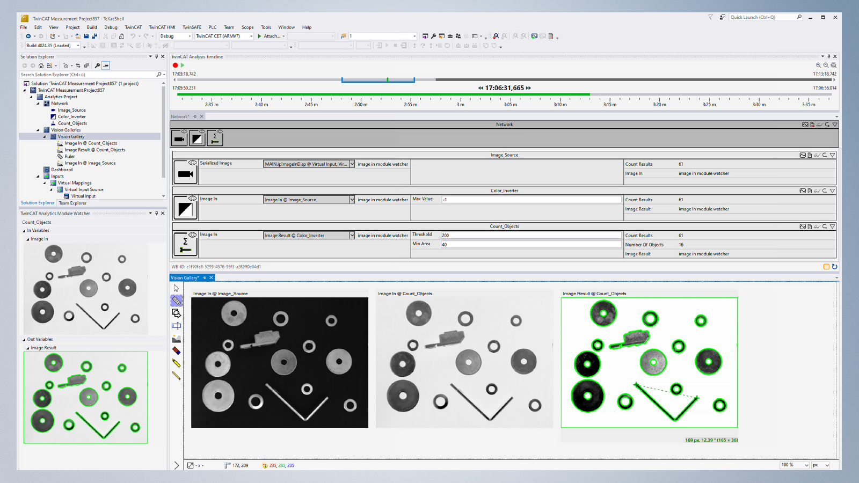Click the camera module icon in Network bar
The width and height of the screenshot is (859, 483).
pyautogui.click(x=179, y=138)
